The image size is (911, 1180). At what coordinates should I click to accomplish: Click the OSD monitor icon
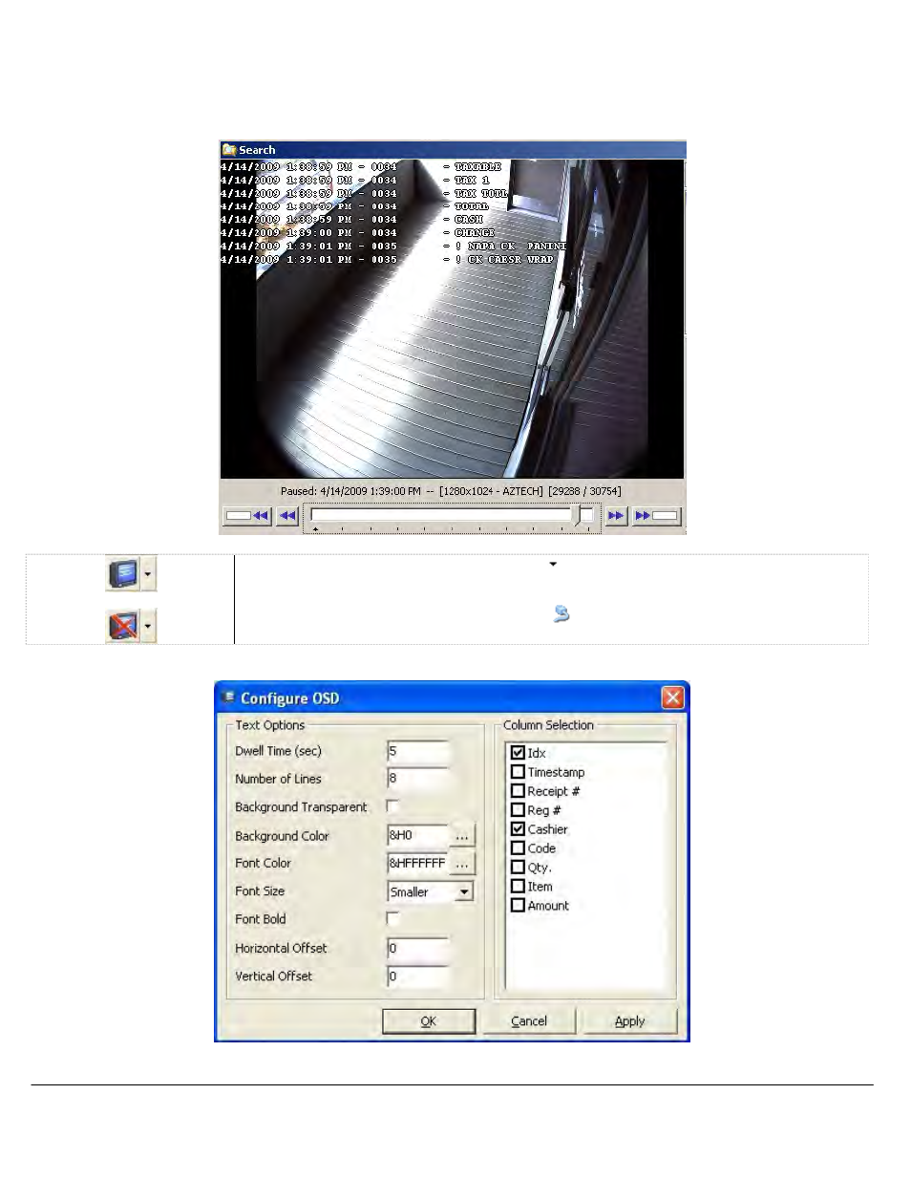click(x=123, y=574)
